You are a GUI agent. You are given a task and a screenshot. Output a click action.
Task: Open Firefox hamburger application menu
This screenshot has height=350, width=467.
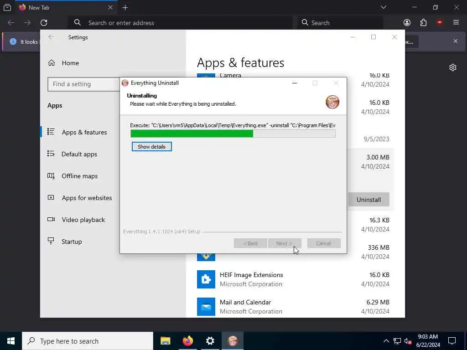click(x=456, y=23)
